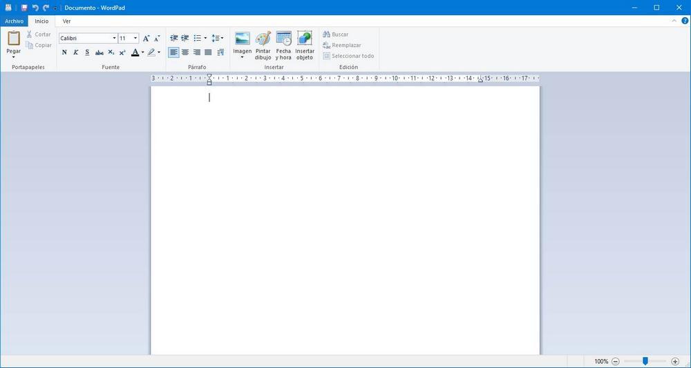Maximize the WordPad window
691x368 pixels.
[656, 8]
